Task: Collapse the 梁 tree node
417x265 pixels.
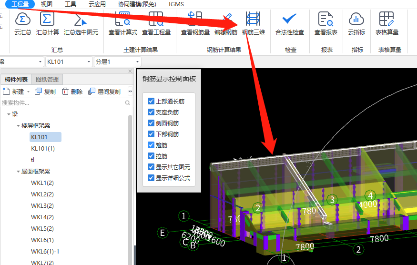Action: 9,114
